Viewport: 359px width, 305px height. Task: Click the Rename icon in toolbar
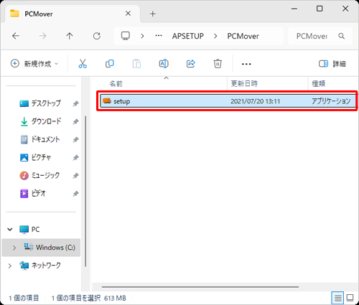(164, 64)
